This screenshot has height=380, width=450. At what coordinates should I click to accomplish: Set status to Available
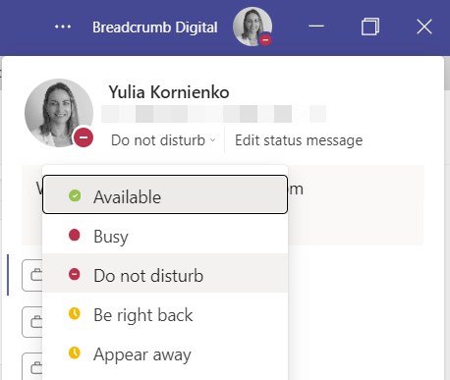coord(165,194)
